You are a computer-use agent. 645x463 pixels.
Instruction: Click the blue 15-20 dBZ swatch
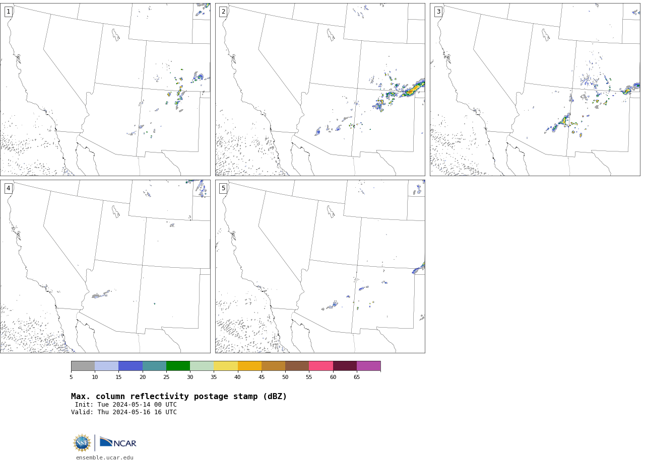131,366
